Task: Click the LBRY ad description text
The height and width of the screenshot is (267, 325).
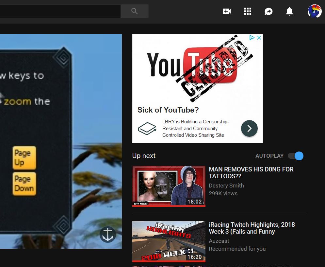Action: coord(196,128)
